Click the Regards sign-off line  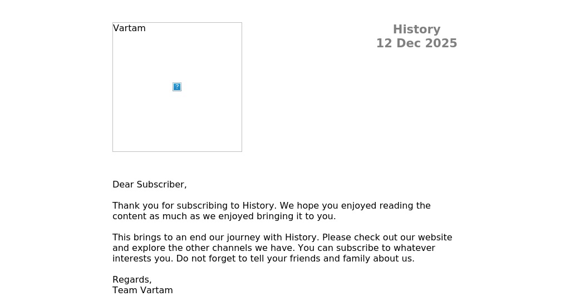point(132,280)
